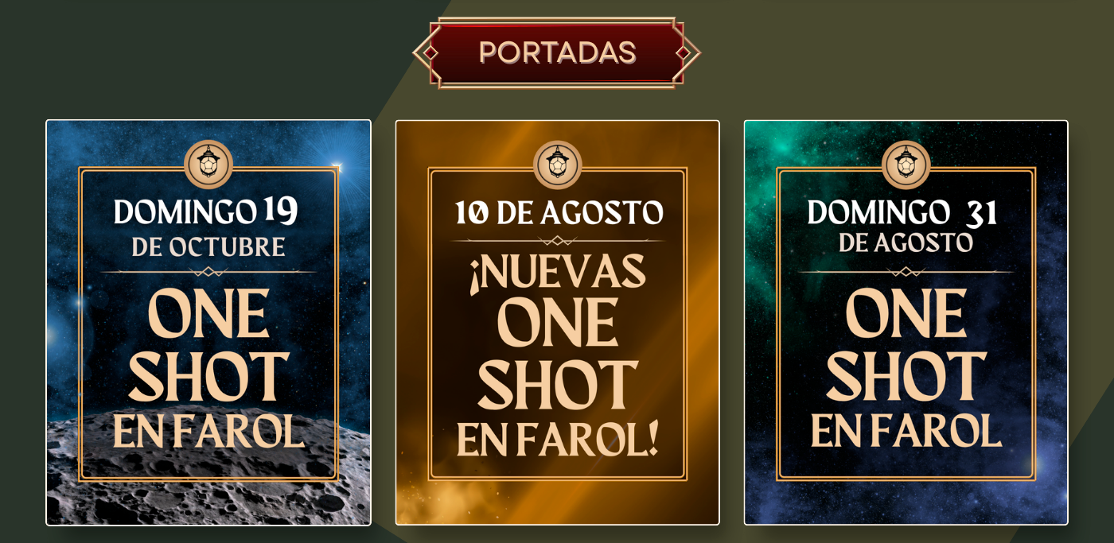This screenshot has height=543, width=1114.
Task: Click ornamental divider under right 'DE AGOSTO'
Action: [x=906, y=272]
